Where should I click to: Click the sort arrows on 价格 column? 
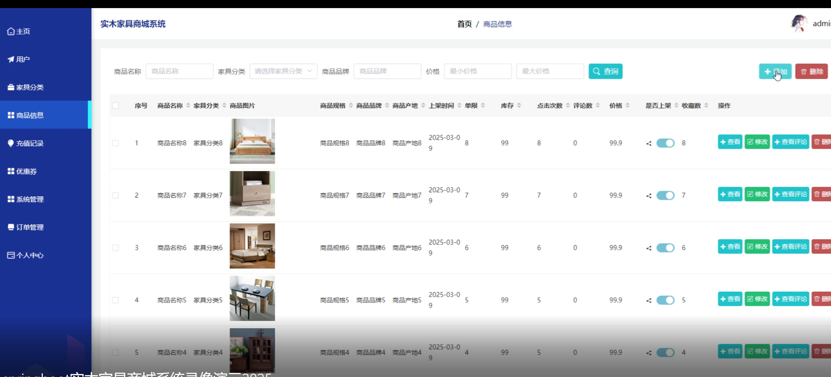click(627, 106)
